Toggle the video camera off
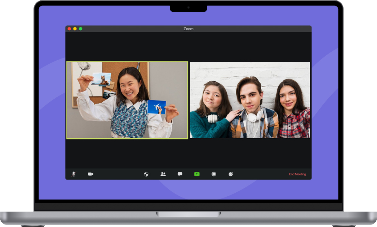The height and width of the screenshot is (227, 377). pyautogui.click(x=91, y=174)
